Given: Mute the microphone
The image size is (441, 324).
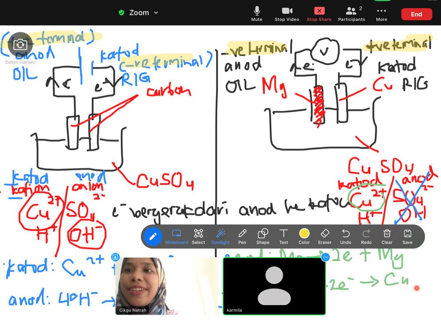Looking at the screenshot, I should [257, 13].
